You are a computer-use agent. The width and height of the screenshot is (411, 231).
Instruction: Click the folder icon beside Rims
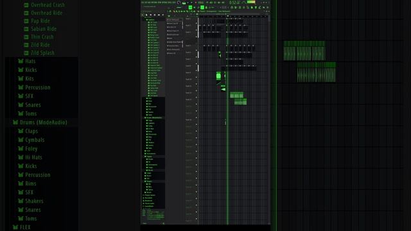pos(21,184)
